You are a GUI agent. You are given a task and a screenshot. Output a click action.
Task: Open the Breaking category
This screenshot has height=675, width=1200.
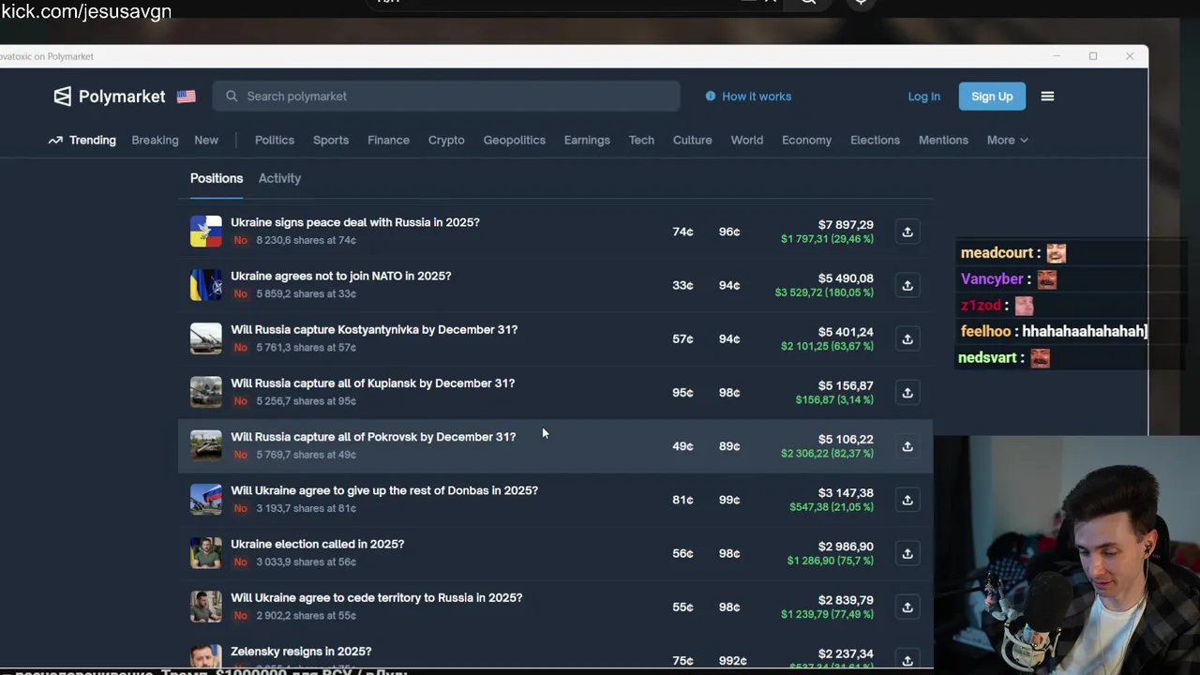pyautogui.click(x=155, y=141)
